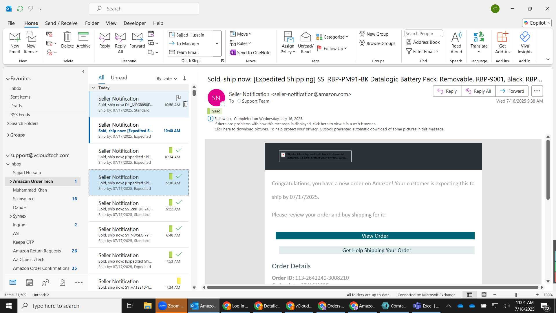Click the reading pane Reply button
Image resolution: width=556 pixels, height=313 pixels.
447,91
